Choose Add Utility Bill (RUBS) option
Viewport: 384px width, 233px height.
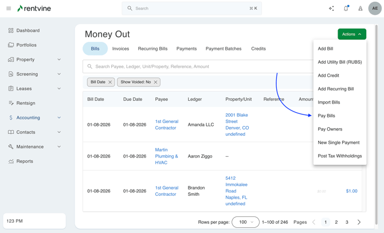tap(339, 62)
